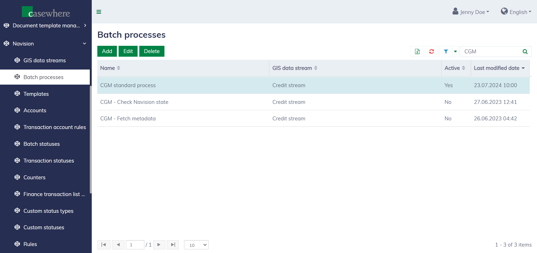
Task: Click the search magnifier icon
Action: click(x=525, y=51)
